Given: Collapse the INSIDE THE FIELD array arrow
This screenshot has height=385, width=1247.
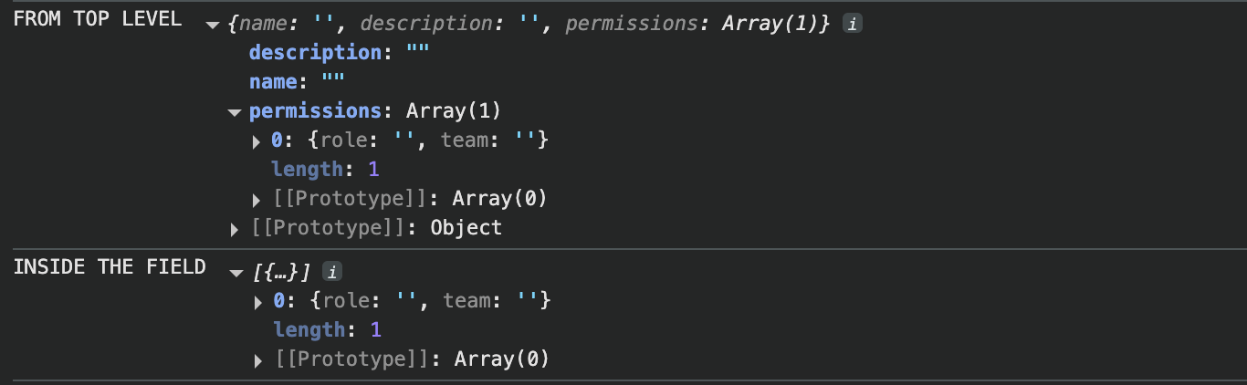Looking at the screenshot, I should click(x=235, y=271).
